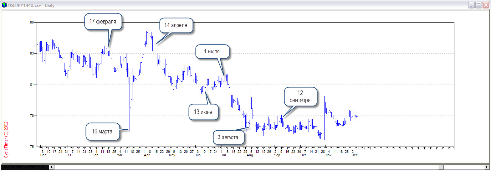Select the '13 июня' callout annotation

click(203, 112)
